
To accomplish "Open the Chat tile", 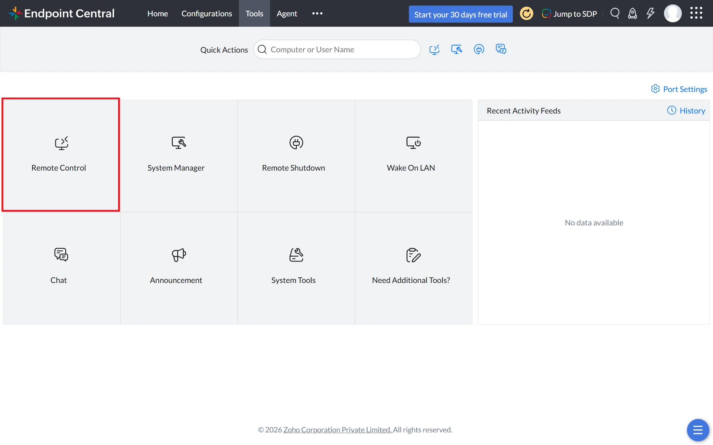I will pos(62,268).
